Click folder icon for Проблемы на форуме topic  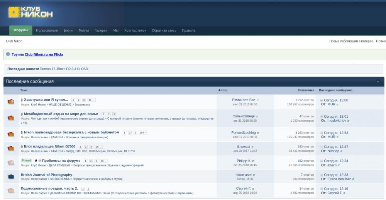pyautogui.click(x=11, y=163)
